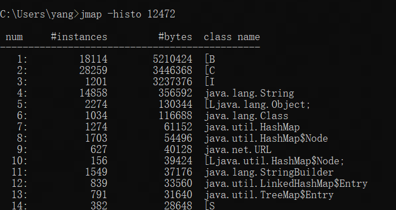Click the bytes value '31640'
The width and height of the screenshot is (396, 210).
tap(178, 195)
